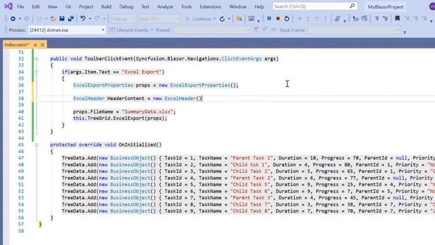Click the ExcelExportProperties type on line 36

coord(103,85)
